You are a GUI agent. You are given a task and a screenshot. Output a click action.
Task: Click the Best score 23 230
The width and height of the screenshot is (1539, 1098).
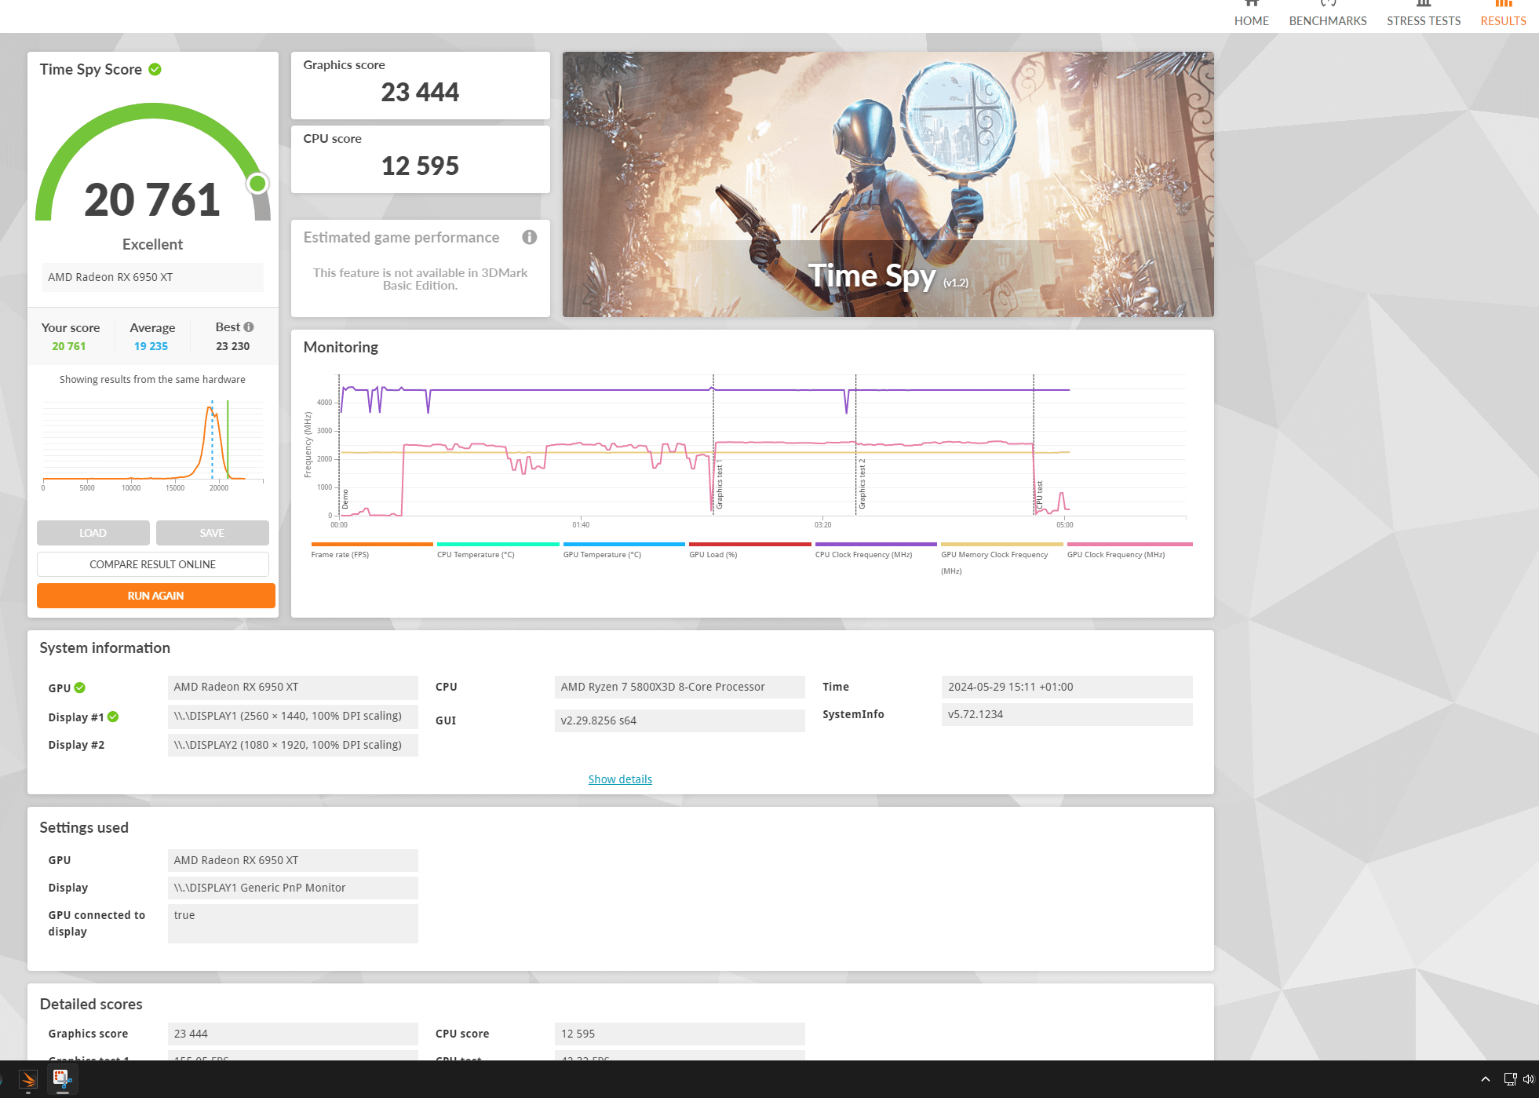[233, 346]
